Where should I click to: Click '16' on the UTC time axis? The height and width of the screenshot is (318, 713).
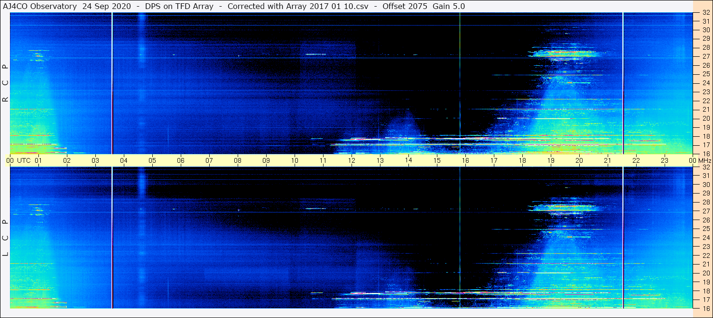pyautogui.click(x=465, y=160)
